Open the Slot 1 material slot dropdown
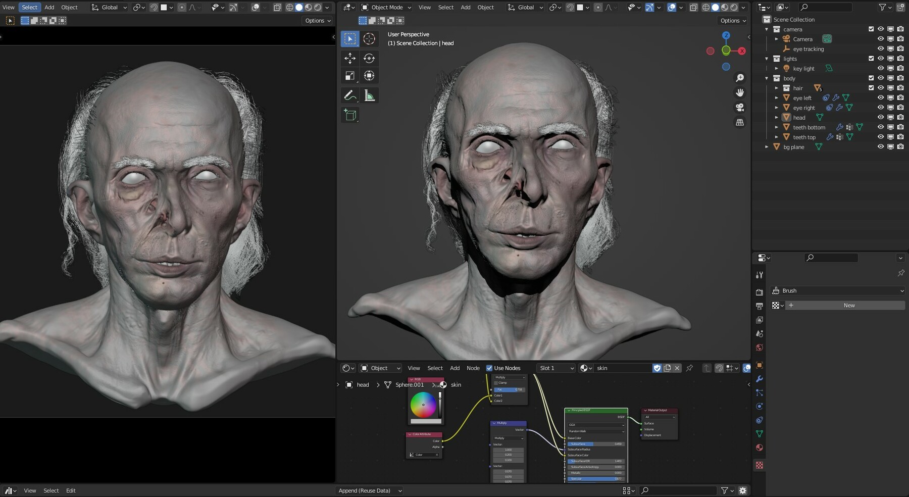The height and width of the screenshot is (497, 909). (x=555, y=368)
